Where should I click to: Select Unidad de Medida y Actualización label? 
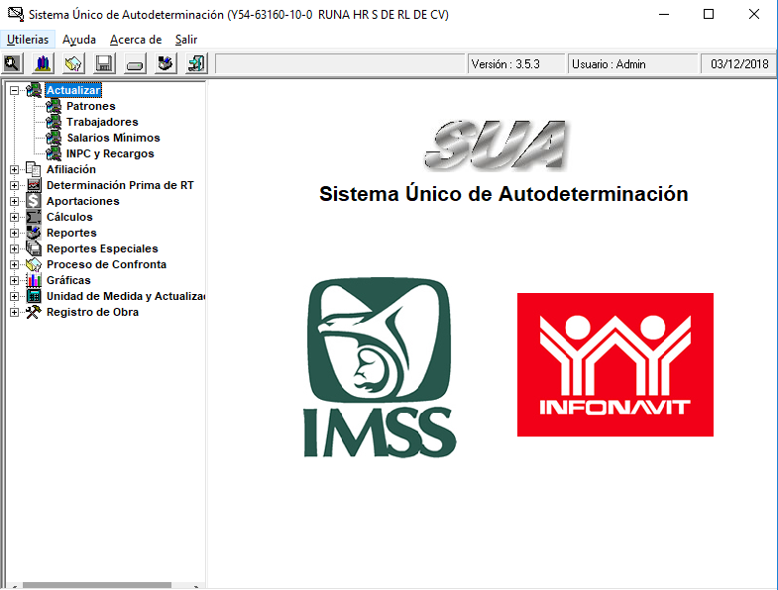click(126, 297)
